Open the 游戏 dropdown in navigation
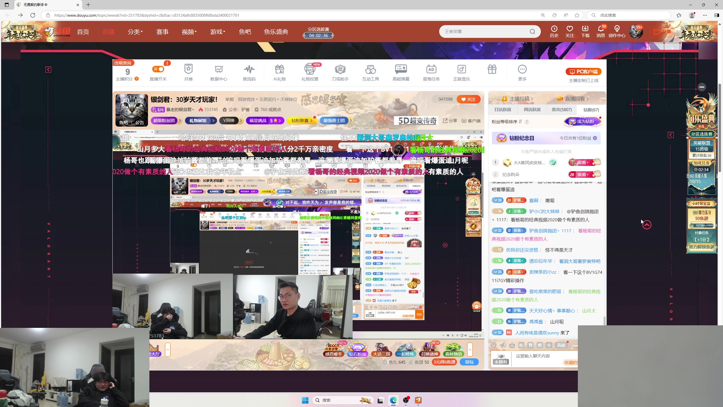This screenshot has width=723, height=407. click(x=217, y=32)
